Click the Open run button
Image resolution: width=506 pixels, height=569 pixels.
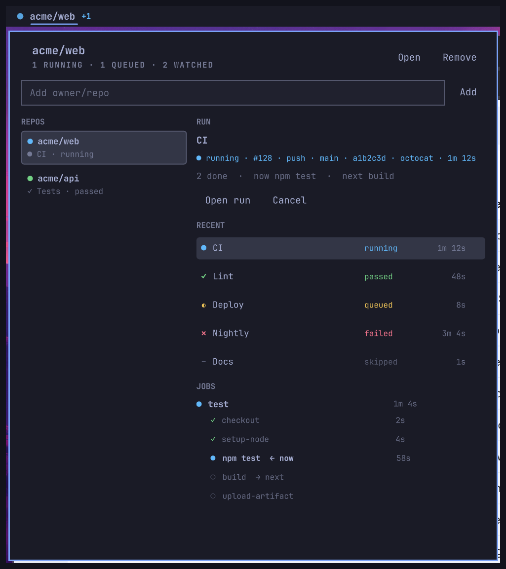pos(228,200)
